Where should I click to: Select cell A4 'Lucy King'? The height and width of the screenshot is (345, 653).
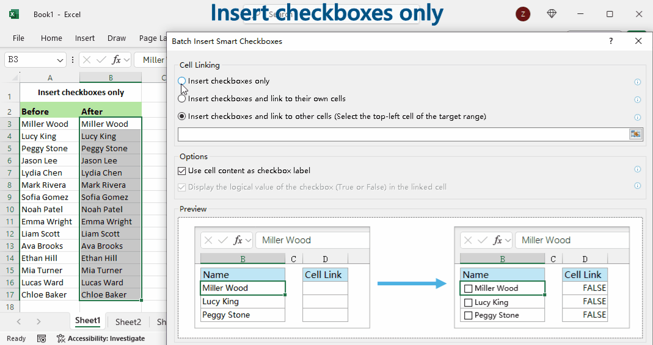(x=49, y=137)
